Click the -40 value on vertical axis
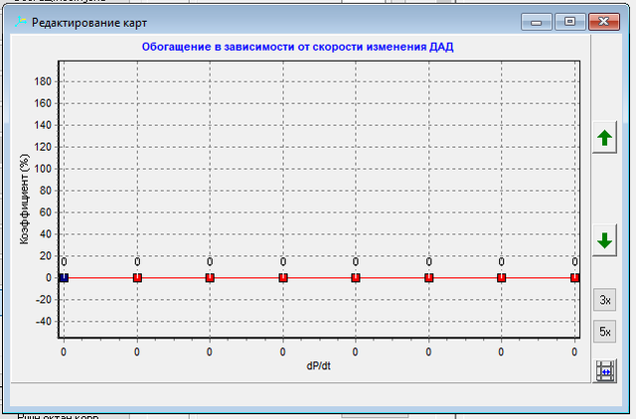 [x=43, y=322]
